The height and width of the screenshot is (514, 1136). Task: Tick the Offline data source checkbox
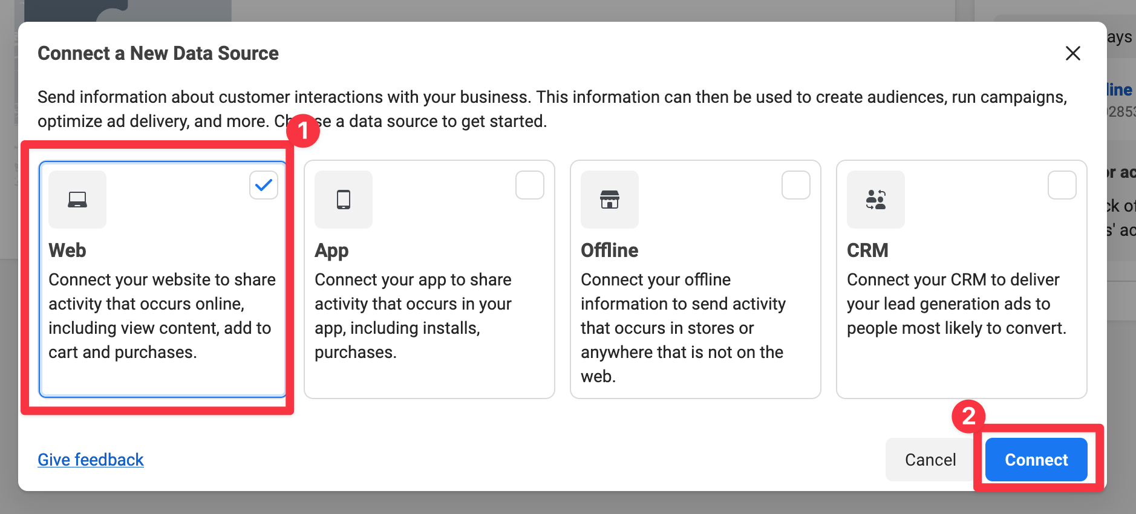pyautogui.click(x=796, y=185)
